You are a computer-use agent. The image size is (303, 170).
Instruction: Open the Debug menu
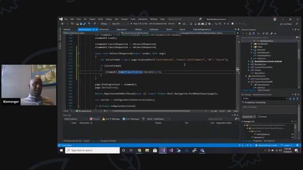coord(108,19)
